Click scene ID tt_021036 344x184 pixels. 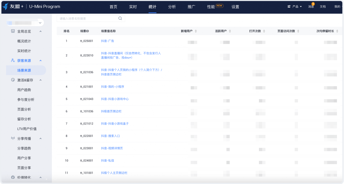[x=87, y=72]
